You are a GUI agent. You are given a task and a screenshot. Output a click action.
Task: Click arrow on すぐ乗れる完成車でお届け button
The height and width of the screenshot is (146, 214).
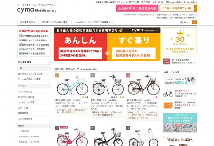point(196,8)
